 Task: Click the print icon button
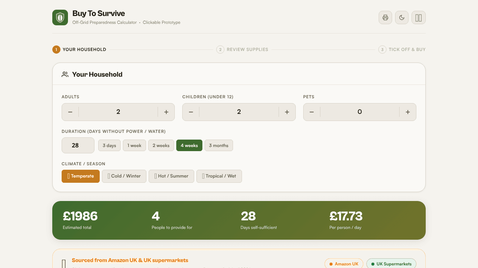click(385, 17)
